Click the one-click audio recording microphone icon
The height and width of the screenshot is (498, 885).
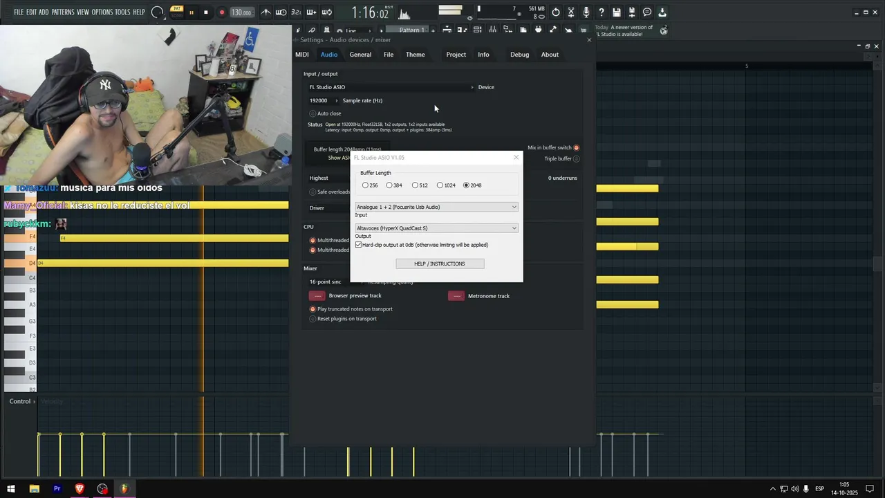[586, 12]
